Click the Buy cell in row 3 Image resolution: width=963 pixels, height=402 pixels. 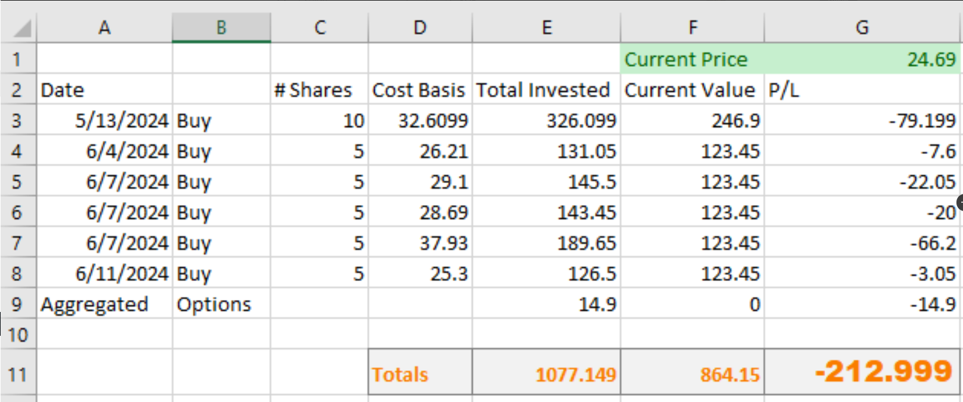pos(221,120)
